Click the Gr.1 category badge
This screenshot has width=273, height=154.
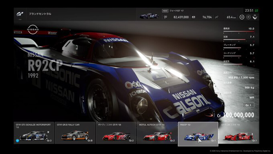pyautogui.click(x=248, y=105)
